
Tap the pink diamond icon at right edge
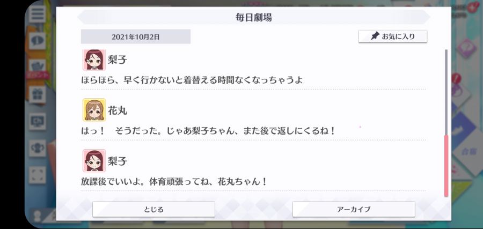coord(466,48)
